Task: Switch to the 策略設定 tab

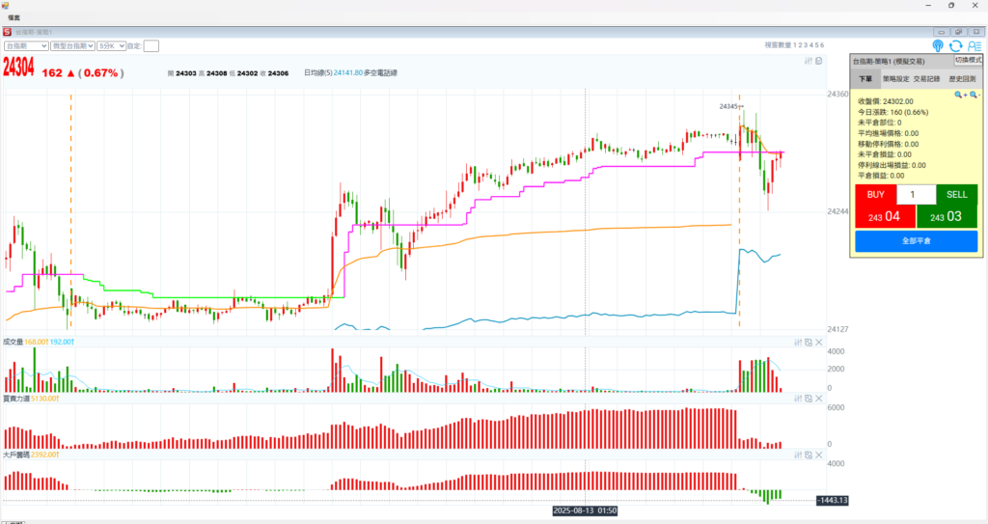Action: click(896, 79)
